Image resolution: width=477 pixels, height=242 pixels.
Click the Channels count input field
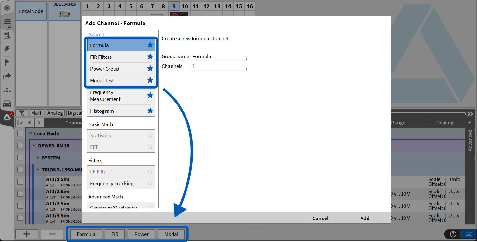point(219,66)
